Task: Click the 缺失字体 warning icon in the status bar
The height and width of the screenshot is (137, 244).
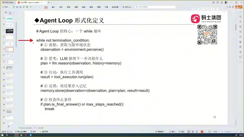Action: pos(40,132)
